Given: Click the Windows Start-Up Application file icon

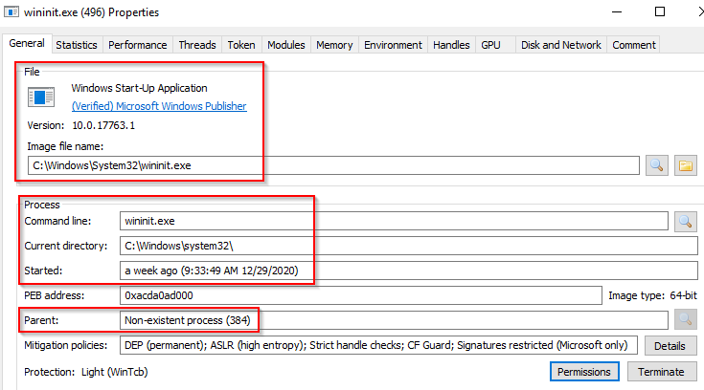Looking at the screenshot, I should pos(41,97).
